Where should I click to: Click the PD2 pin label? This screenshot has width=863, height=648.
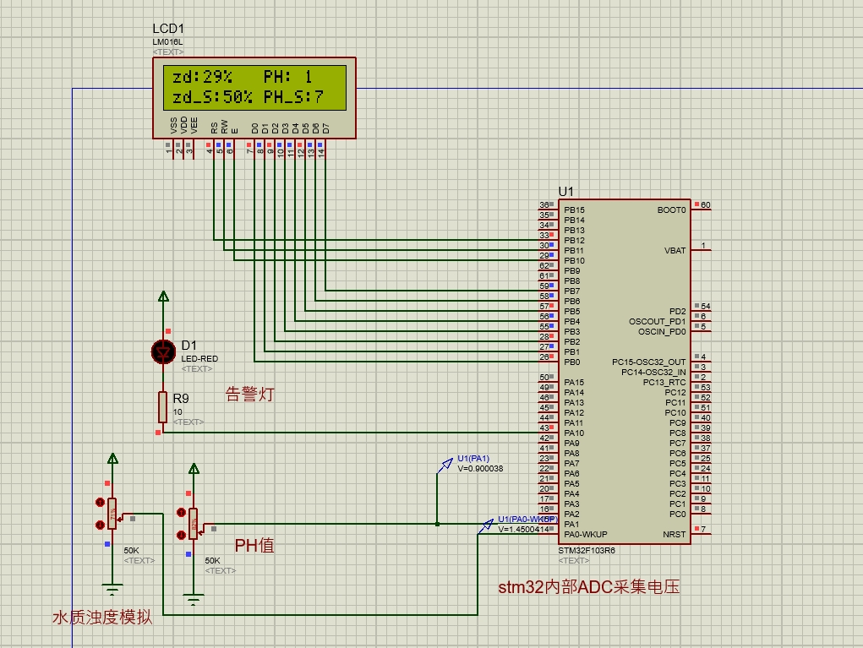678,312
